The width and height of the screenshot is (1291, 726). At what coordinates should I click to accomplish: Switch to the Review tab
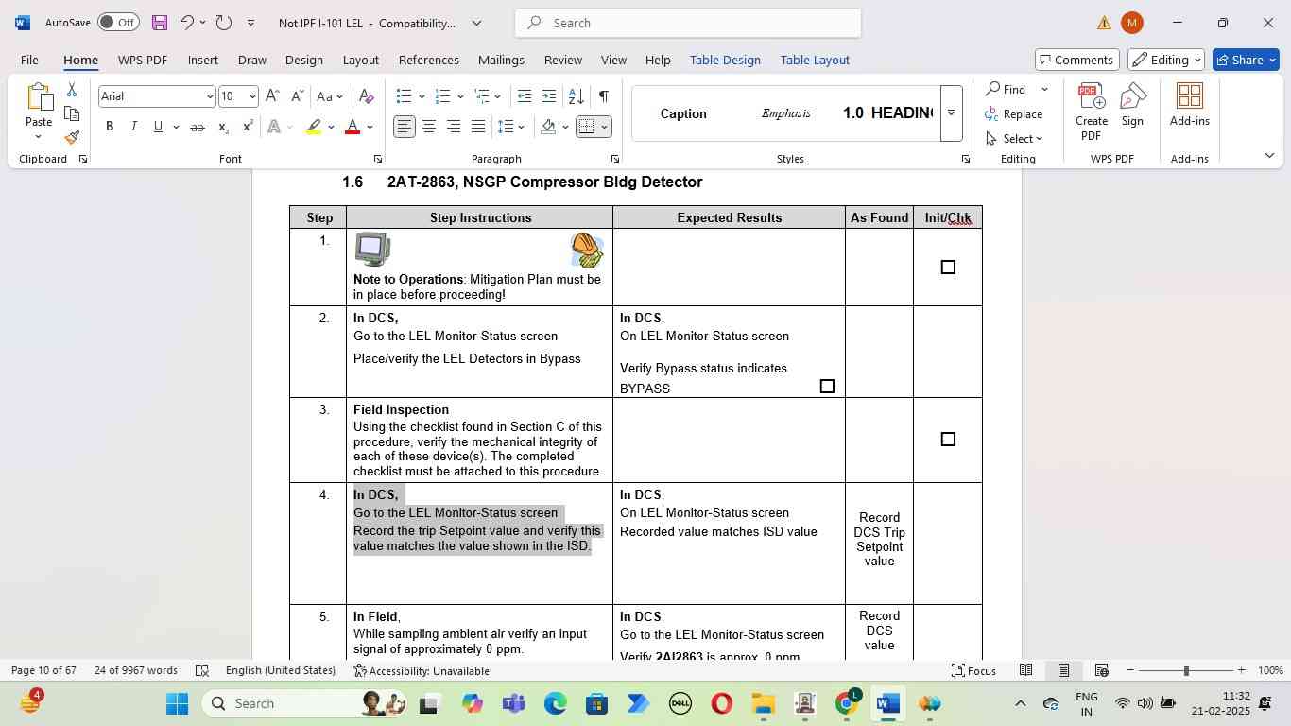[562, 60]
